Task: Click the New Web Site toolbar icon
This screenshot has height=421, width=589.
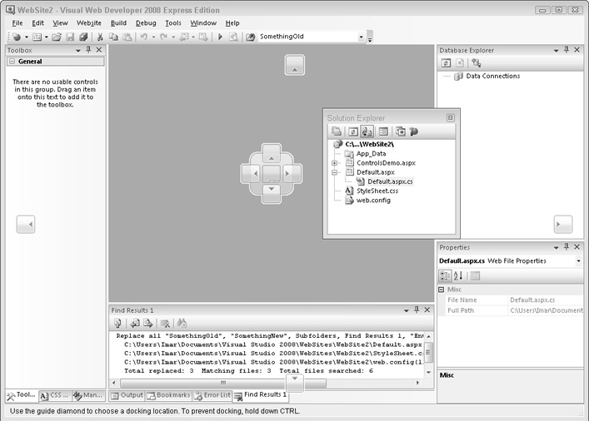Action: [17, 37]
